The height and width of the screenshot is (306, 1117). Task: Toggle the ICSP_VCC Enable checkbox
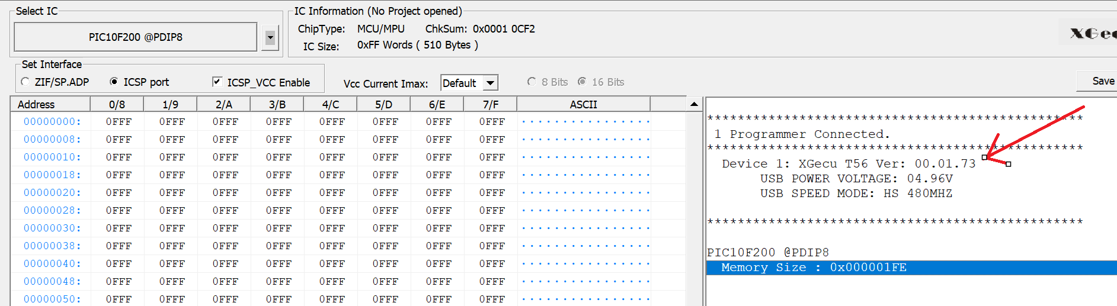pos(217,82)
